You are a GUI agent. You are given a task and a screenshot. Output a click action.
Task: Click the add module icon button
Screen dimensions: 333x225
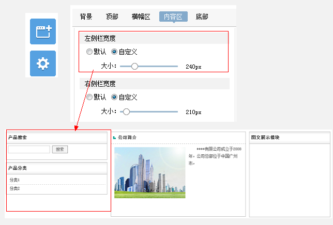(43, 31)
